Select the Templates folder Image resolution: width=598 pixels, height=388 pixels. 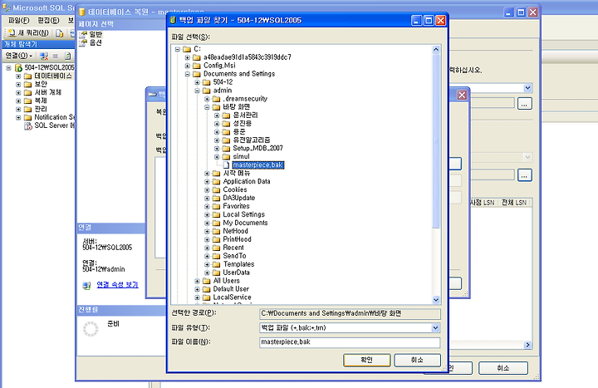[x=238, y=264]
